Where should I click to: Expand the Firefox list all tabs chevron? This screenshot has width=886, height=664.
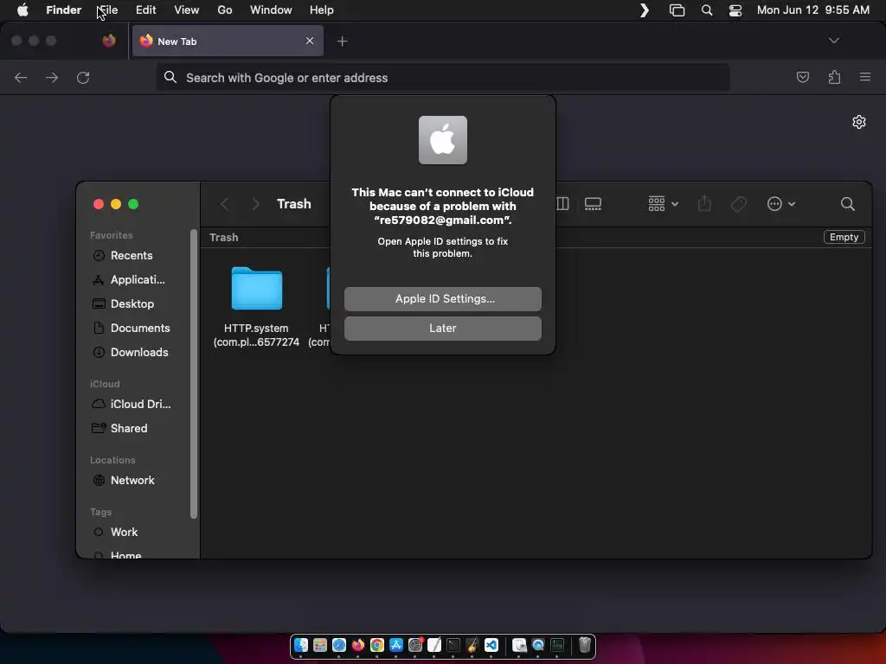(x=833, y=41)
